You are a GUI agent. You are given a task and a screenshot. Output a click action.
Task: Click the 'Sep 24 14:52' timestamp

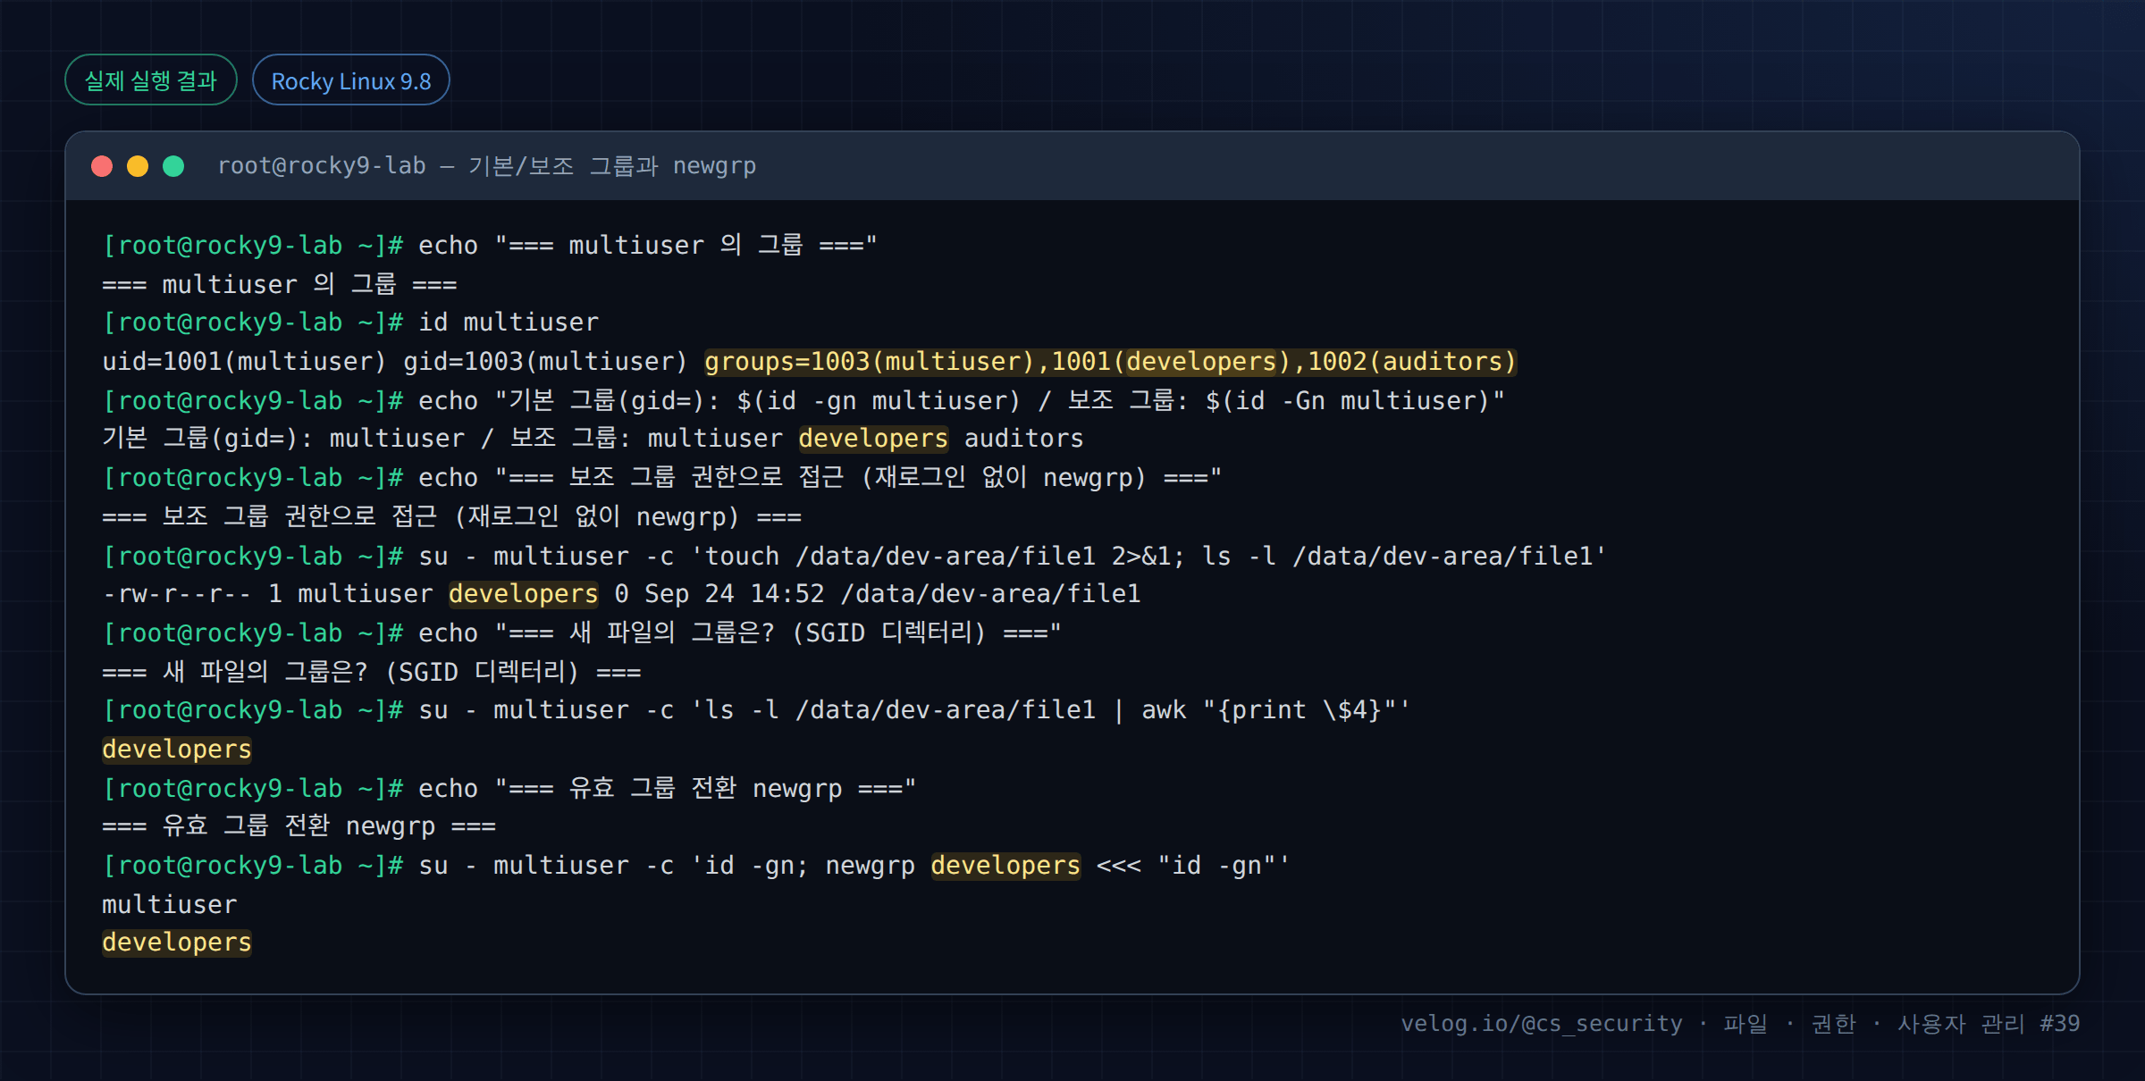pos(734,594)
